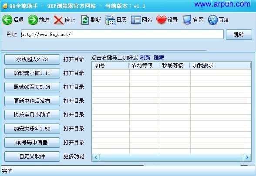Click the blue 刷新 link above the friend list
256x176 pixels.
(x=145, y=57)
